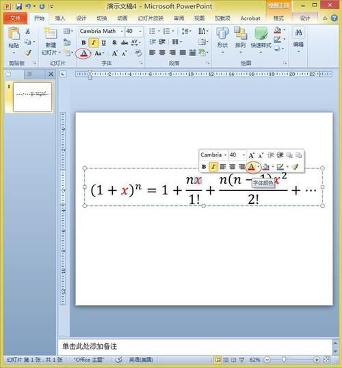The image size is (342, 368).
Task: Click the Reset slide icon
Action: 67,42
